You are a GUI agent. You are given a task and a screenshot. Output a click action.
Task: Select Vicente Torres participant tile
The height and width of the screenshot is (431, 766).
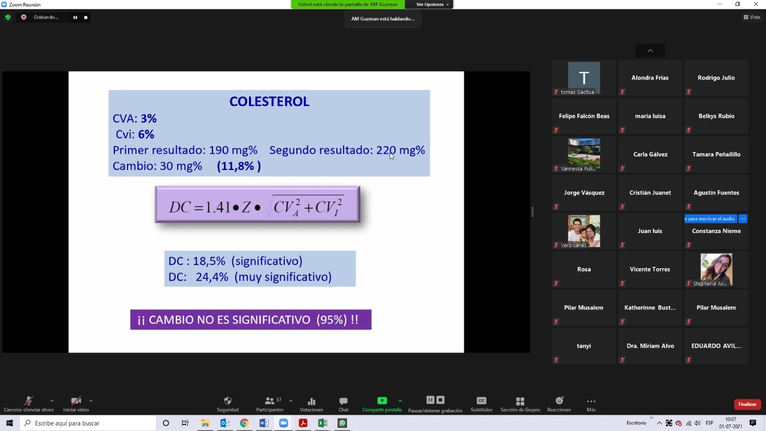click(650, 269)
